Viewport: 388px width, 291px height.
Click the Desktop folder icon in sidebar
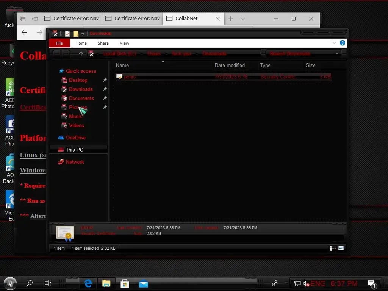coord(64,80)
